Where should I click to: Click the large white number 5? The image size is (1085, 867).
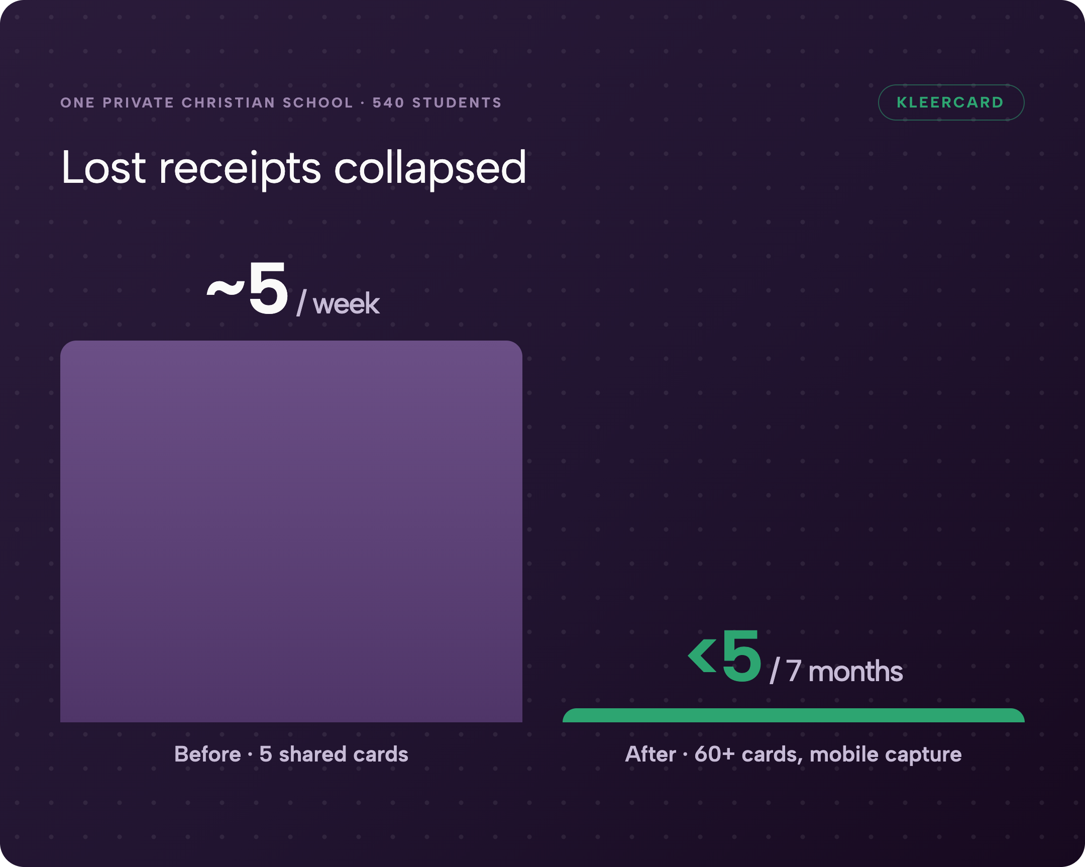pos(268,288)
